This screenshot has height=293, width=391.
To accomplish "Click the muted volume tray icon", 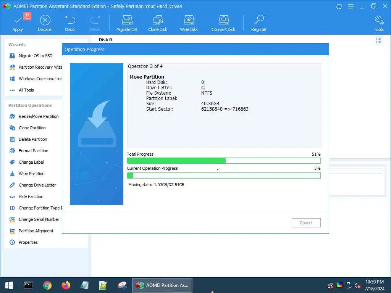I will tap(357, 285).
